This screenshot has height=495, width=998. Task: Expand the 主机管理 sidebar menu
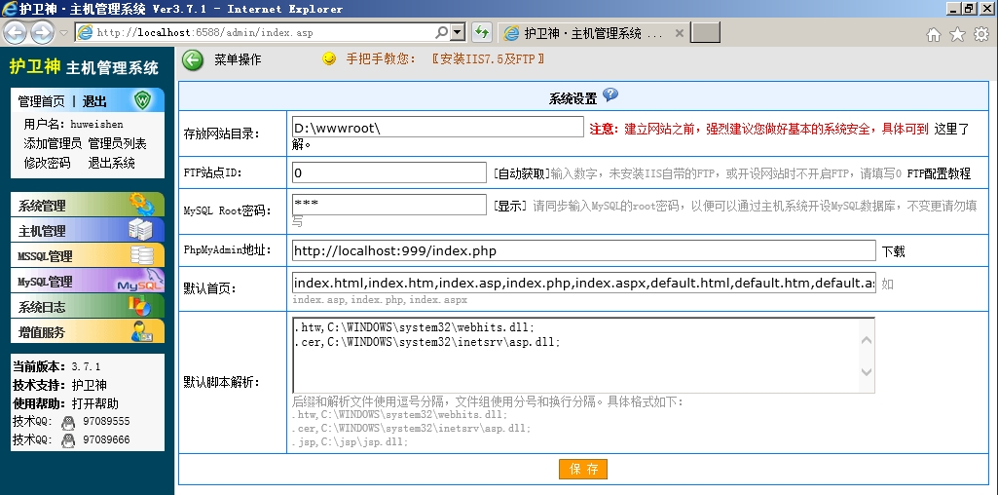89,231
